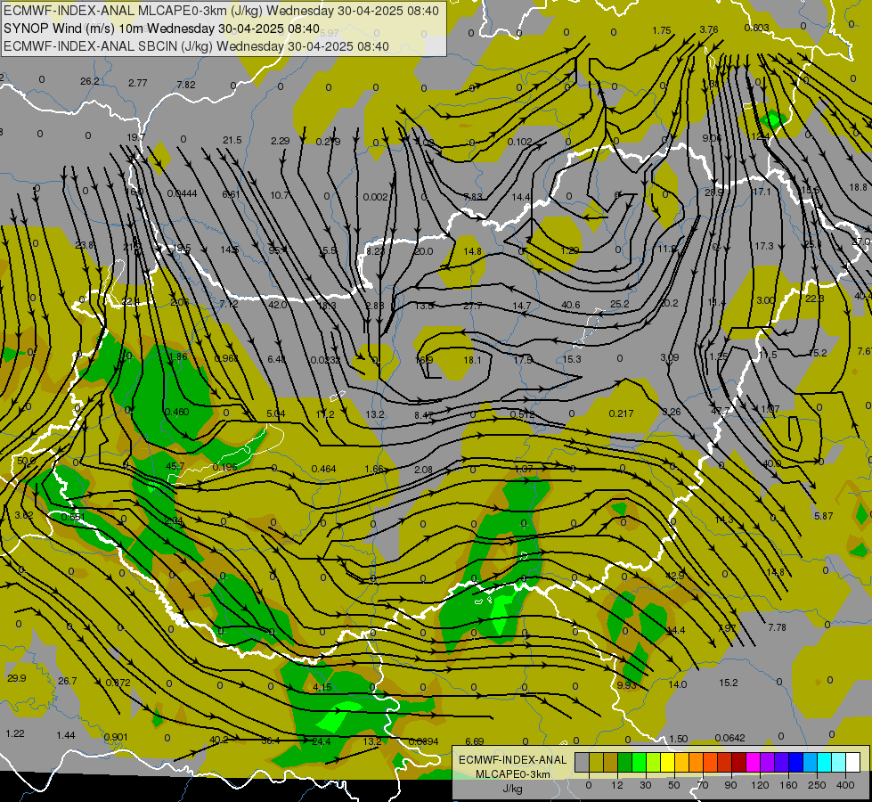Screen dimensions: 872x802
Task: Click the SBCIN title line in header box
Action: coord(196,46)
